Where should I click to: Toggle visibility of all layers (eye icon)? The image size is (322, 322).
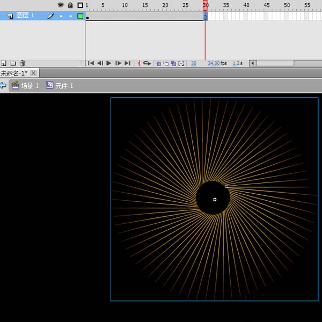click(x=61, y=5)
